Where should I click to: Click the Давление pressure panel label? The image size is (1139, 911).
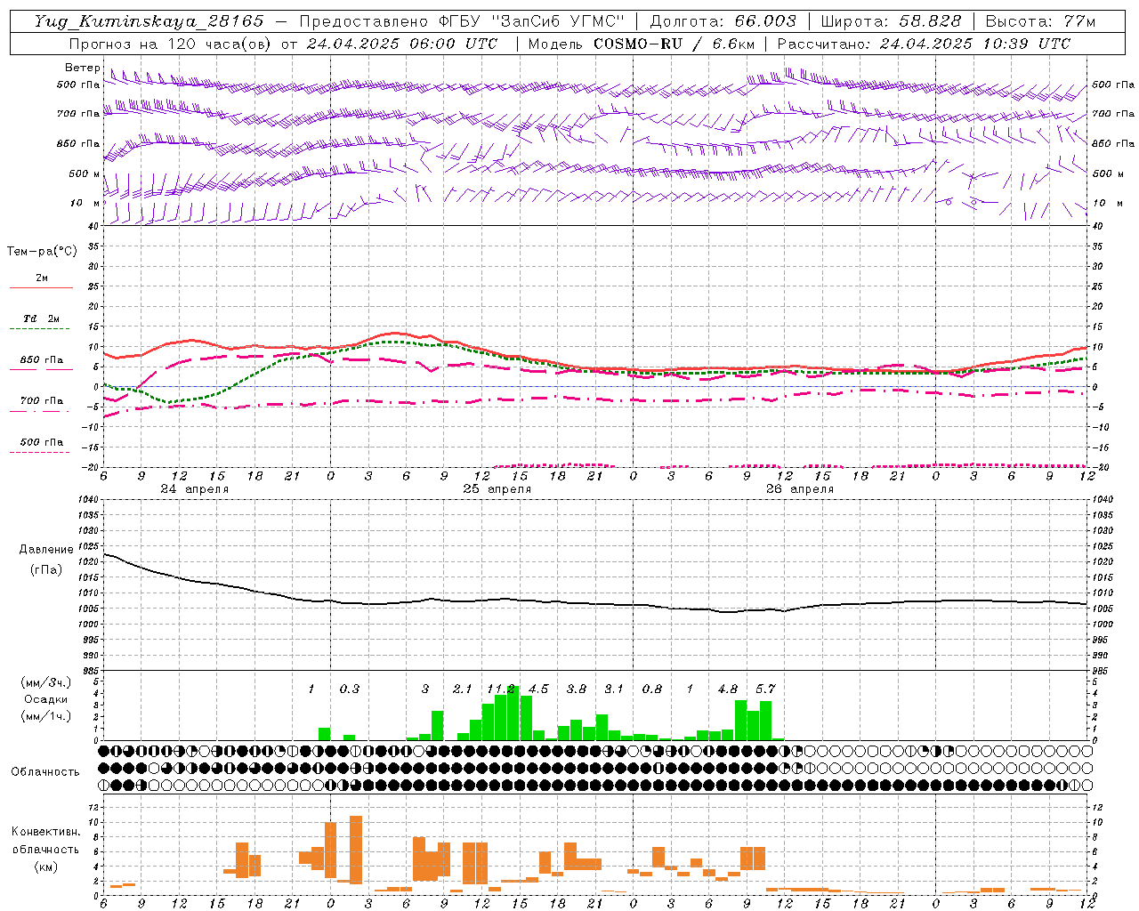pyautogui.click(x=46, y=550)
